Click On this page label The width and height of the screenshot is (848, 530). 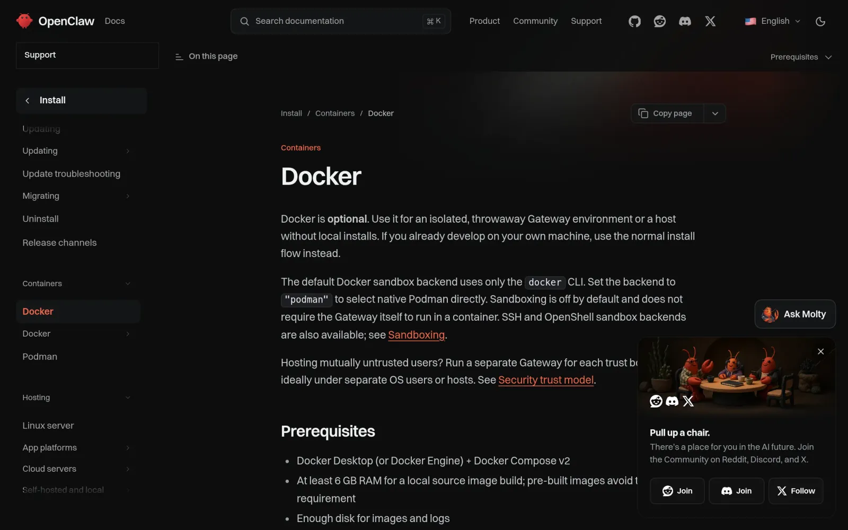pyautogui.click(x=213, y=56)
